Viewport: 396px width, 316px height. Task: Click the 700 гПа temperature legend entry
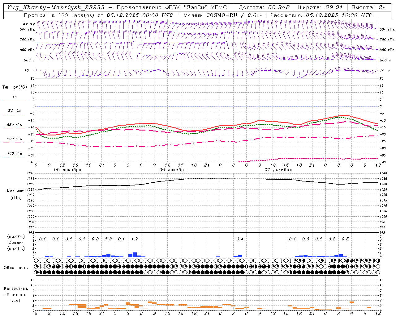tap(14, 139)
